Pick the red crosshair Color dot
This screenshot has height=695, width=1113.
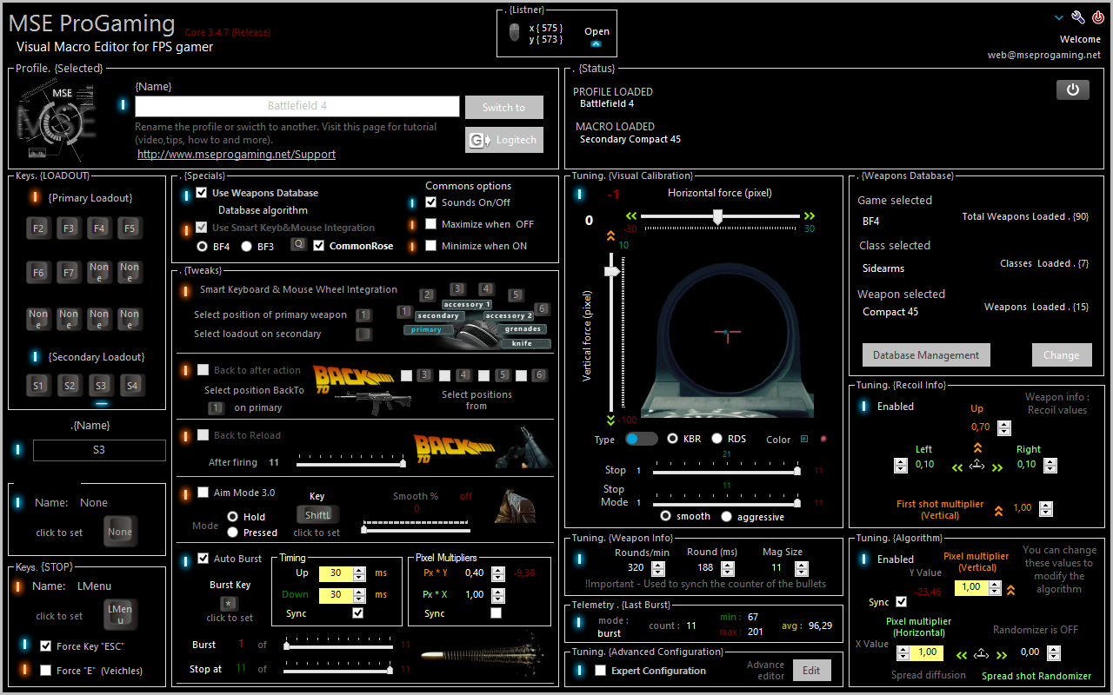[823, 439]
